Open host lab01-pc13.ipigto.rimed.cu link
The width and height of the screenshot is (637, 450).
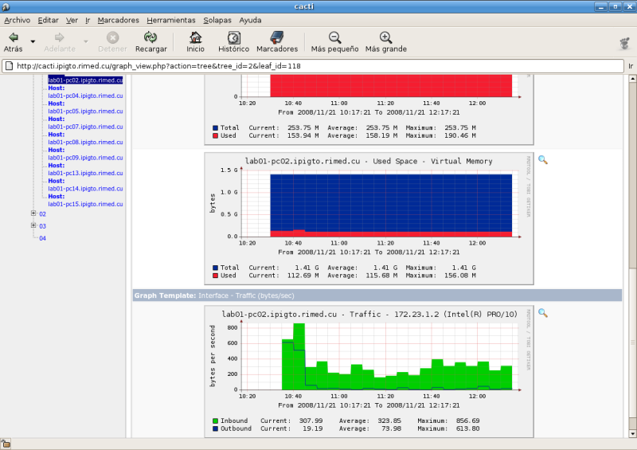point(85,173)
